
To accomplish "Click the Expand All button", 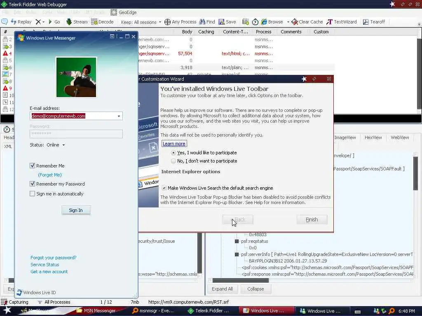I will [222, 289].
